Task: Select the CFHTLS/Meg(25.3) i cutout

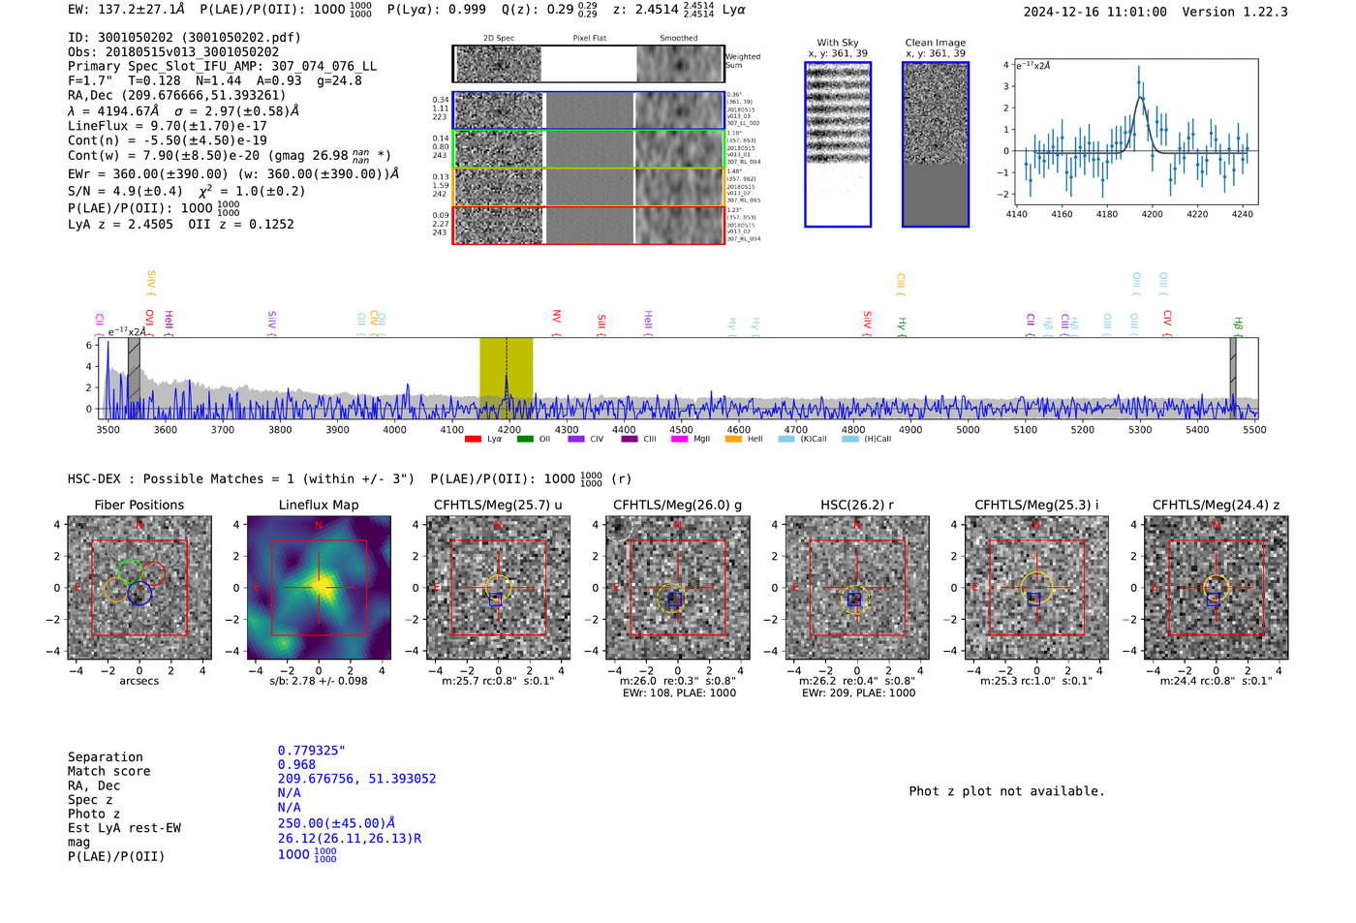Action: pyautogui.click(x=1036, y=588)
